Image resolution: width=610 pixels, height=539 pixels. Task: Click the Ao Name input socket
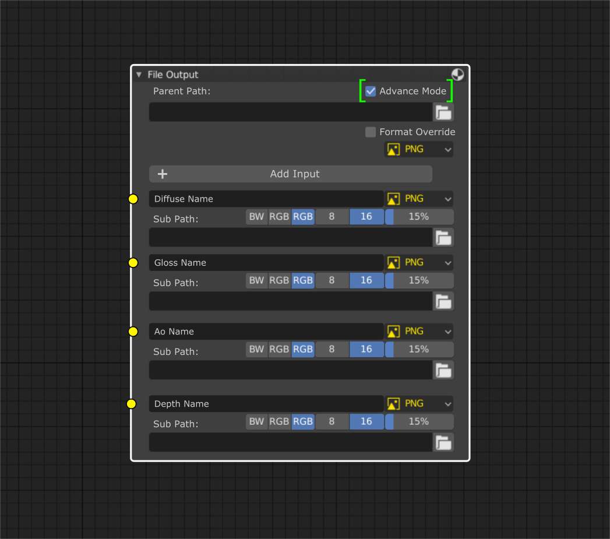tap(133, 332)
